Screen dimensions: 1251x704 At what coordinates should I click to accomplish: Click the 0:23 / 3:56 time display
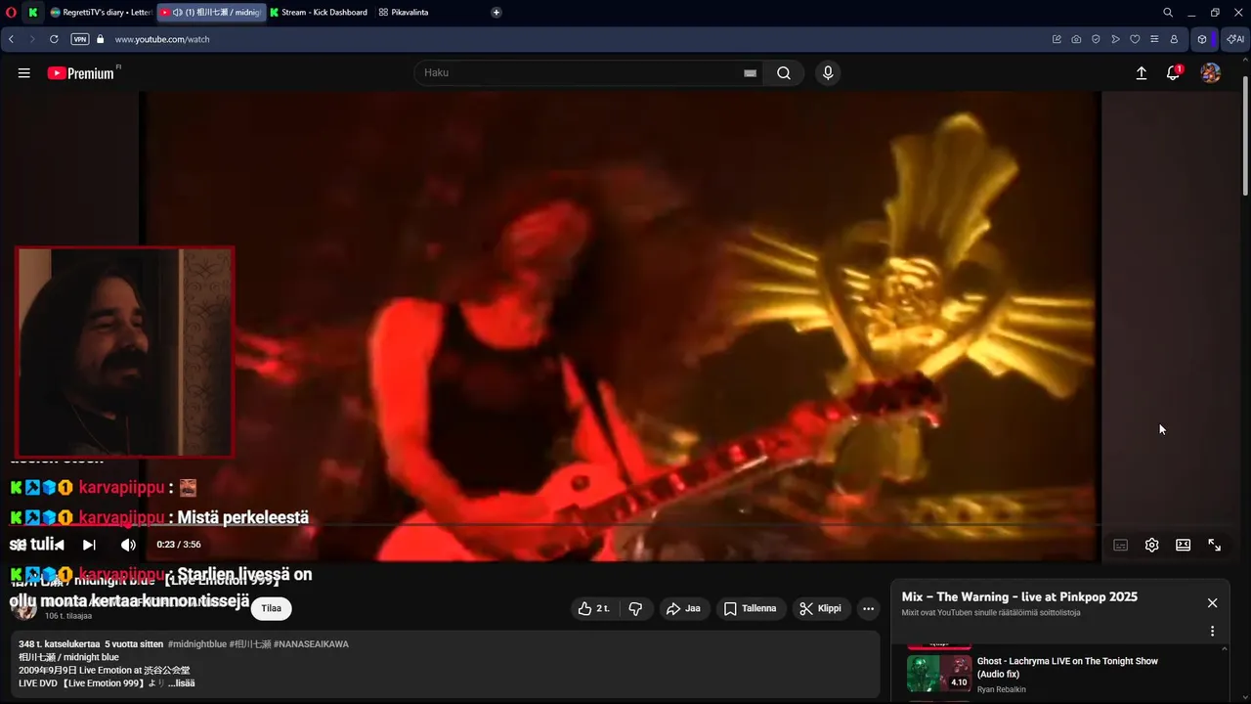pyautogui.click(x=179, y=545)
